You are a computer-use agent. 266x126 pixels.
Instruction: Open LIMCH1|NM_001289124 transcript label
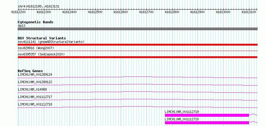pos(35,74)
